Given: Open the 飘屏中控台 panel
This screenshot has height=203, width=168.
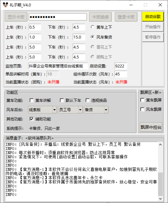Looking at the screenshot, I should click(x=151, y=127).
